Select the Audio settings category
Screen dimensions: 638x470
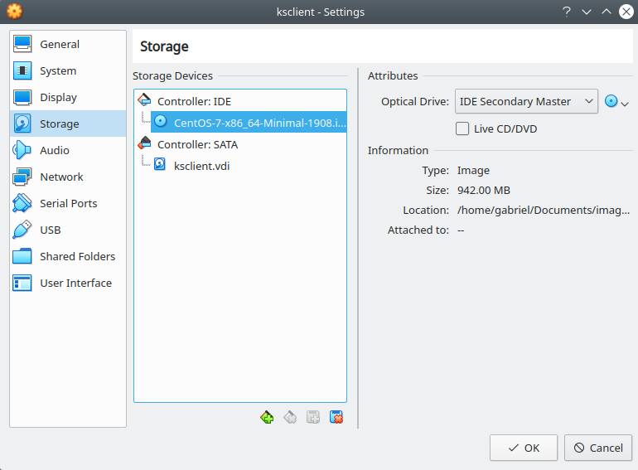coord(68,150)
